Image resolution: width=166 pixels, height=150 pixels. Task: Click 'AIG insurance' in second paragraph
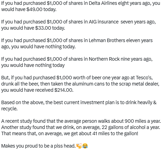(x=104, y=22)
